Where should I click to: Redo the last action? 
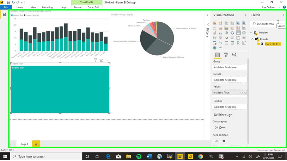tap(18, 2)
